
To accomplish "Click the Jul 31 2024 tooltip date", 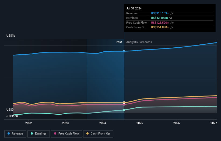I will [x=134, y=8].
